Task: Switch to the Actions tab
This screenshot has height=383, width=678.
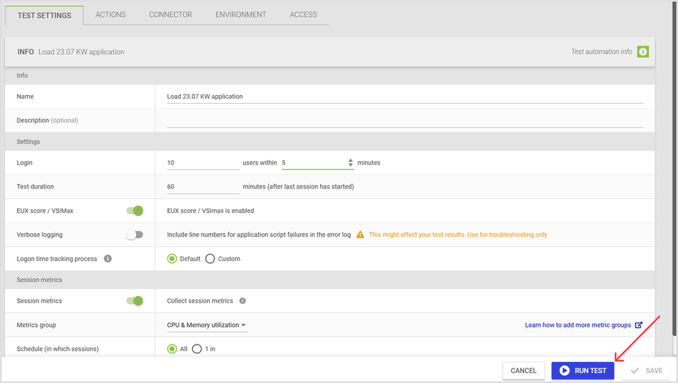Action: click(x=111, y=15)
